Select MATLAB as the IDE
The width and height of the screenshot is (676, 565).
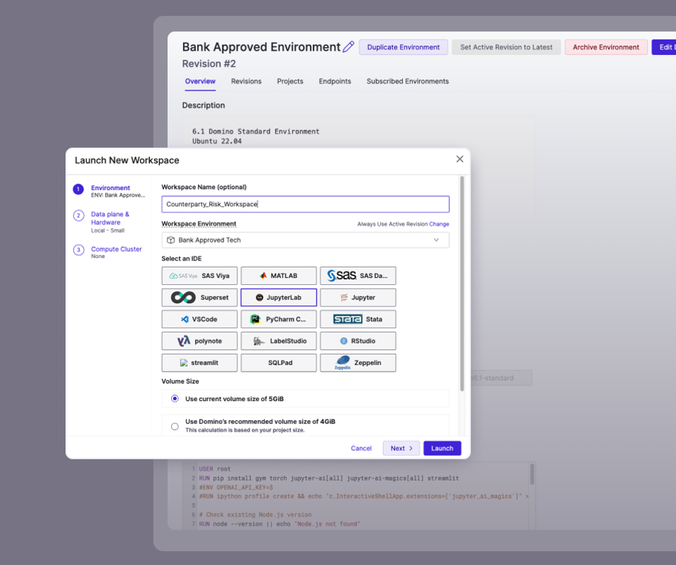coord(278,275)
